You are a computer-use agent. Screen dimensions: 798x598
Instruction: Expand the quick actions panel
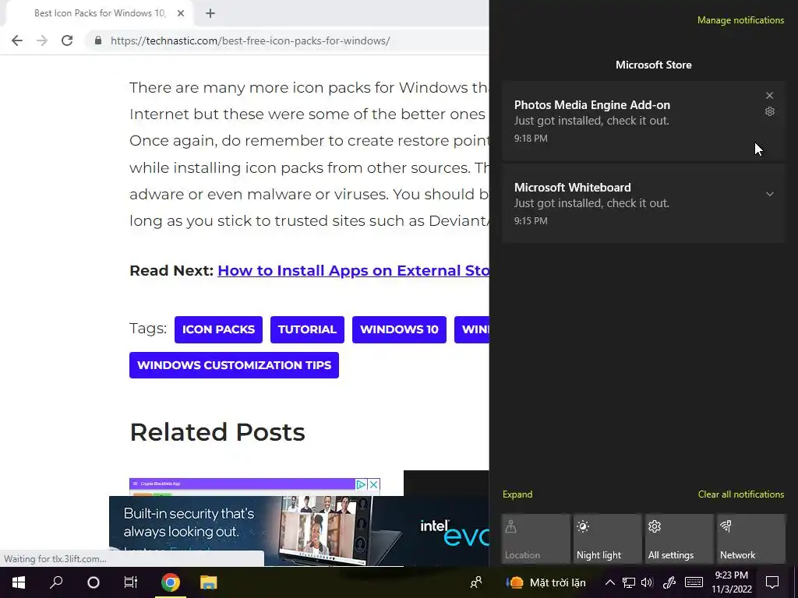point(517,494)
